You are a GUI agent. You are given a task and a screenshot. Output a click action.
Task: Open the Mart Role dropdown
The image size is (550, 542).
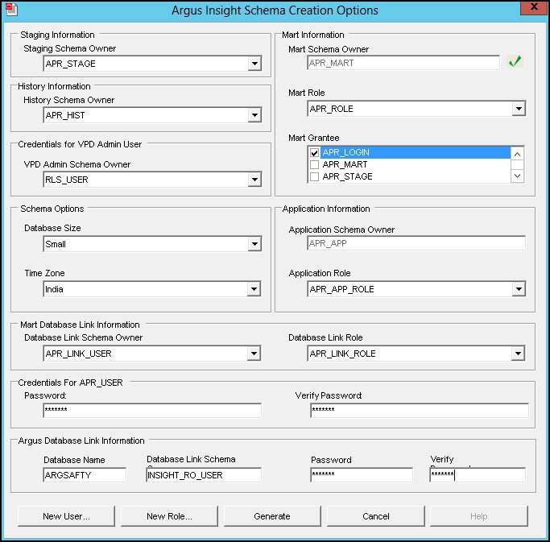pos(519,109)
